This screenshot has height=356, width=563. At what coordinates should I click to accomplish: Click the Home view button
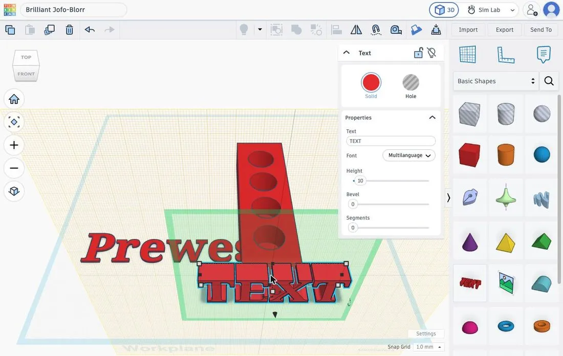click(x=14, y=99)
